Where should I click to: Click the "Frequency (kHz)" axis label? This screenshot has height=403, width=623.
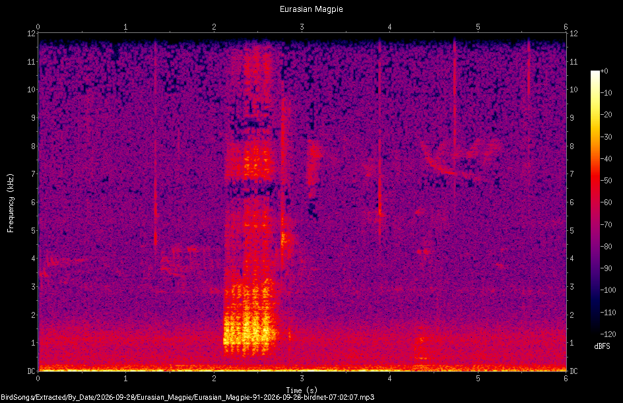click(x=11, y=203)
